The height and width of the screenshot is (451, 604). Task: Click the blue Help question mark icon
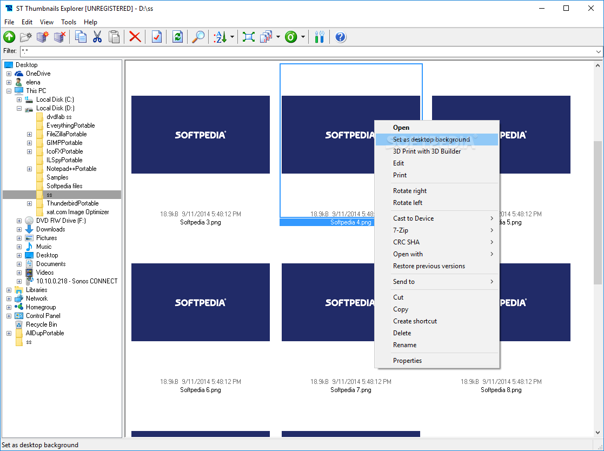tap(341, 37)
